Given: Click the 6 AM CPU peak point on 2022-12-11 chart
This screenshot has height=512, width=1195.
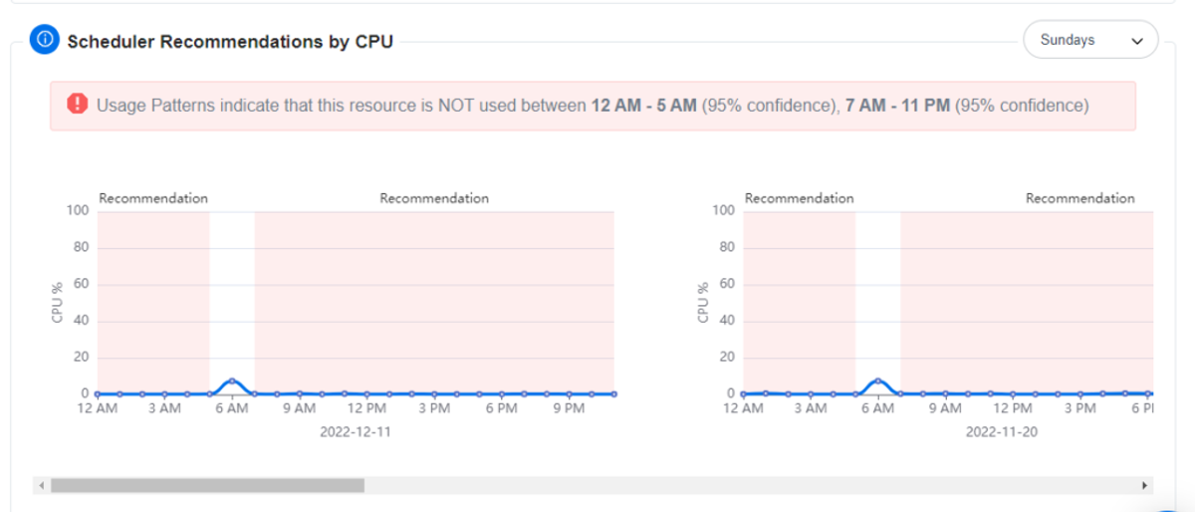Looking at the screenshot, I should 232,381.
